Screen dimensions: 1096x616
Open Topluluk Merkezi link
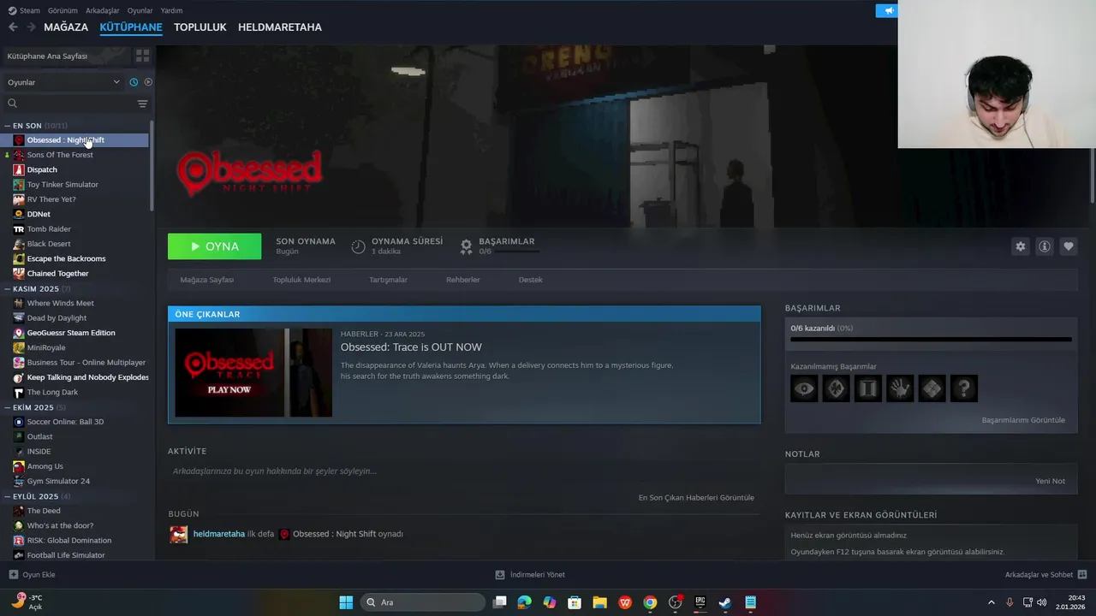pos(301,280)
